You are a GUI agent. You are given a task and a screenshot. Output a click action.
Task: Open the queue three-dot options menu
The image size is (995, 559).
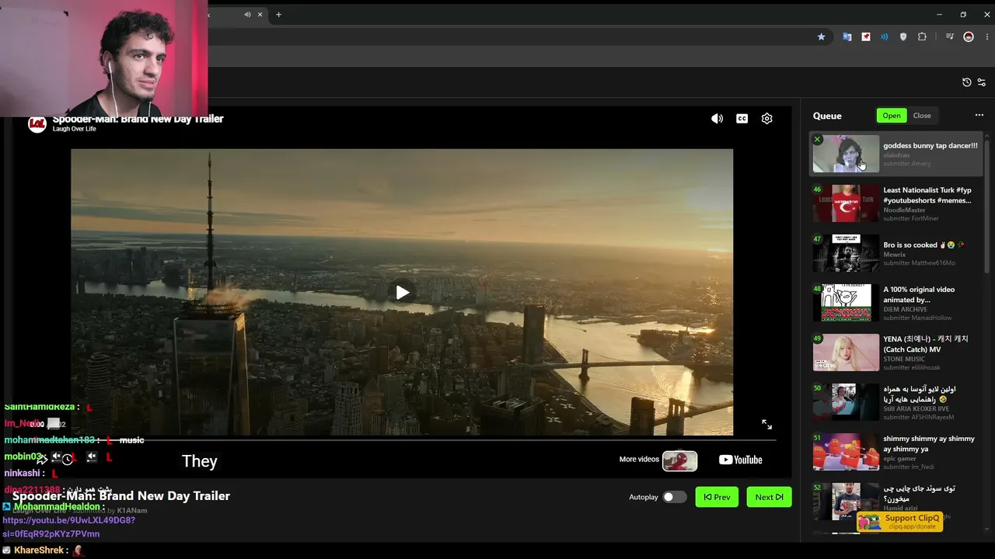[x=979, y=116]
